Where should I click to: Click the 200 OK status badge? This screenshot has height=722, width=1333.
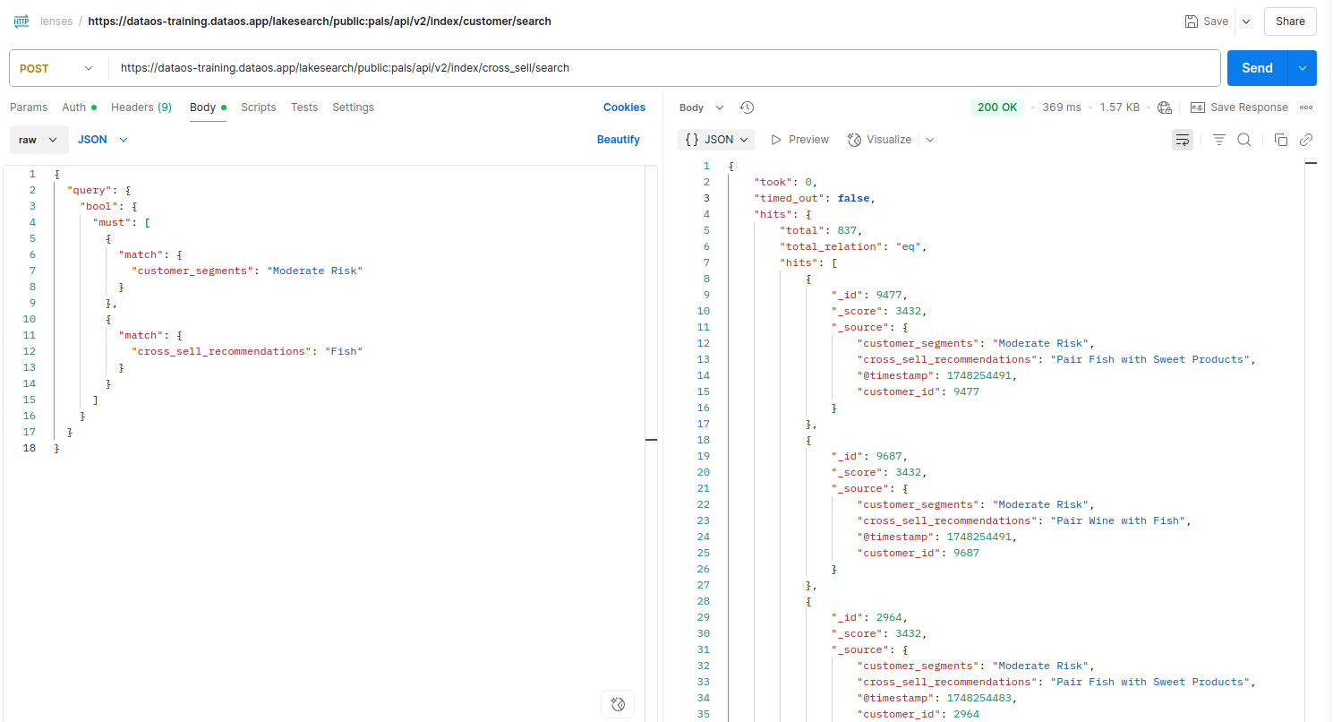point(997,107)
